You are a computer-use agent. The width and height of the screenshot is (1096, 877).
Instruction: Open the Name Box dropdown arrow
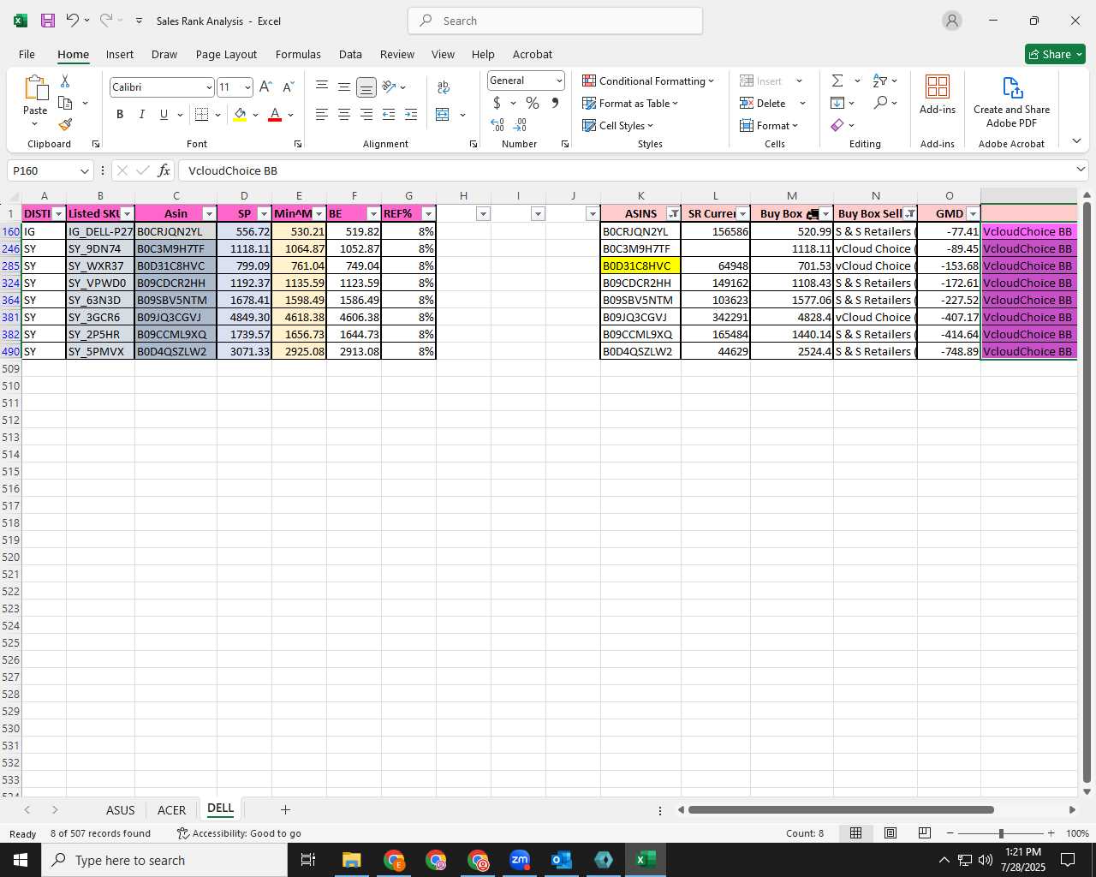[84, 171]
